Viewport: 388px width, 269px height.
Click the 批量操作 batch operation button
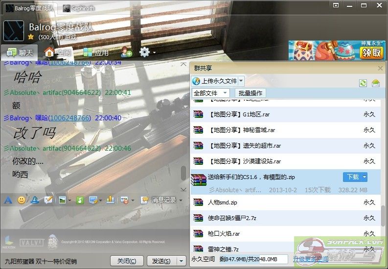250,93
